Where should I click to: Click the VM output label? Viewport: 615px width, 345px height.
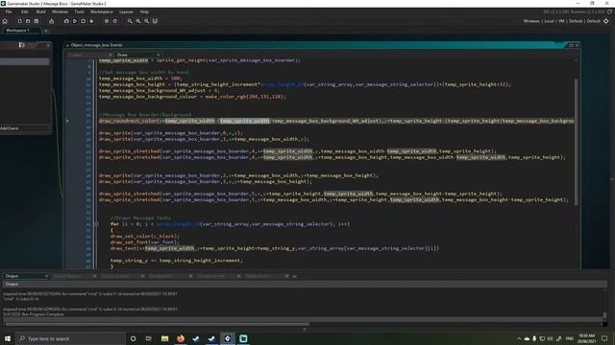pos(561,21)
